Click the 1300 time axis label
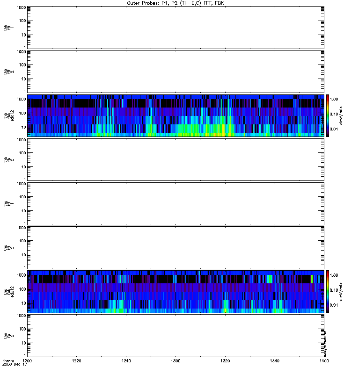351x374 pixels. point(175,361)
